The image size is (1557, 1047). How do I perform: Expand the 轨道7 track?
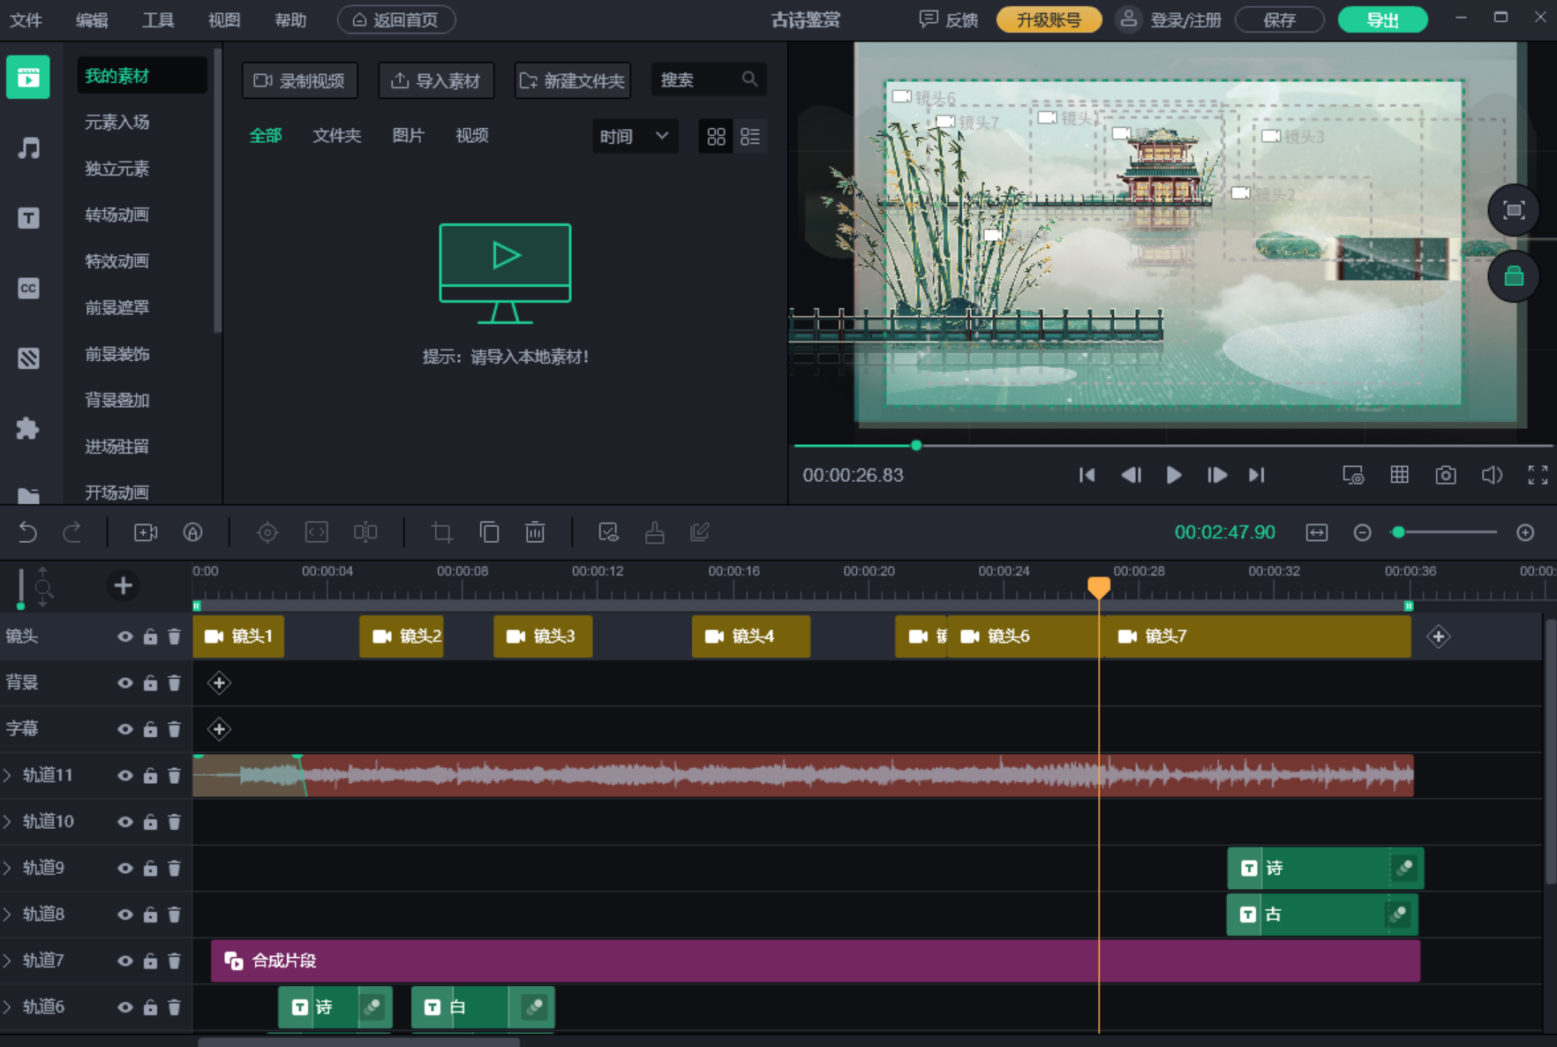pos(7,960)
